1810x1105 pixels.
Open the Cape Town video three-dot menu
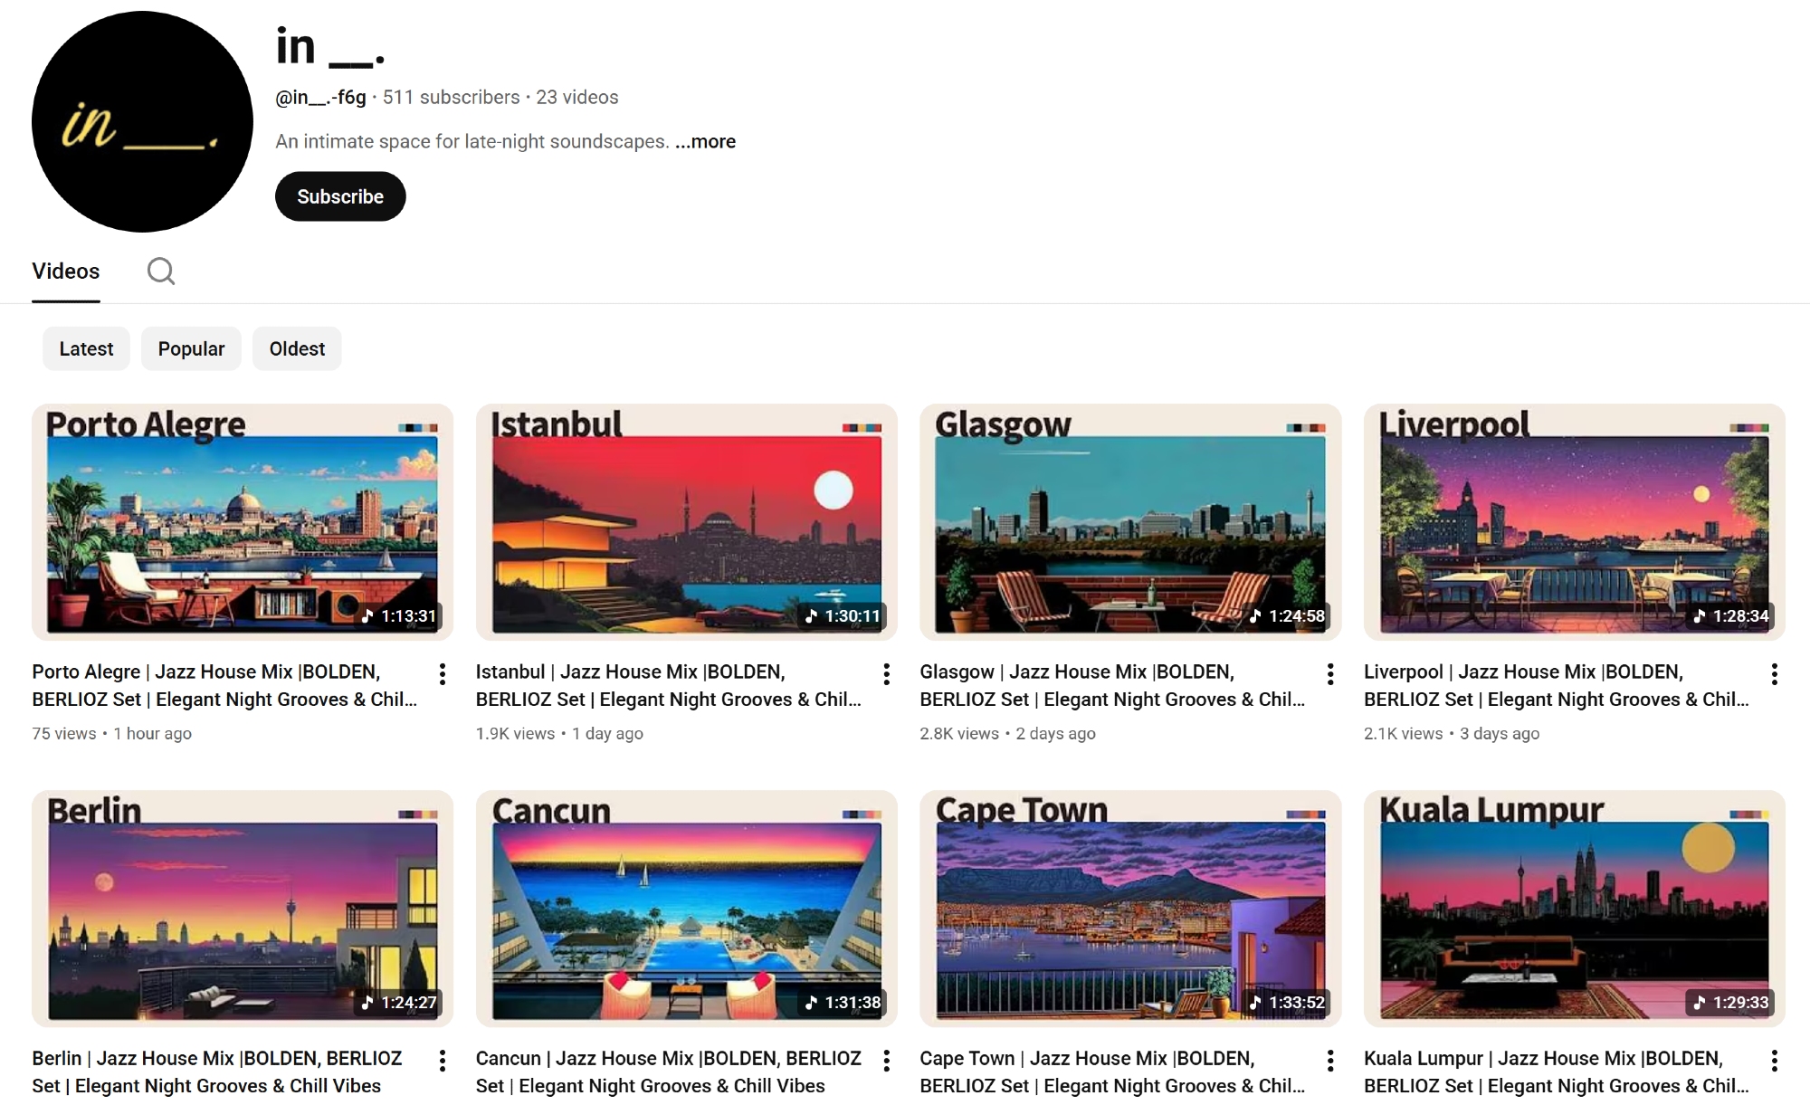pos(1329,1061)
